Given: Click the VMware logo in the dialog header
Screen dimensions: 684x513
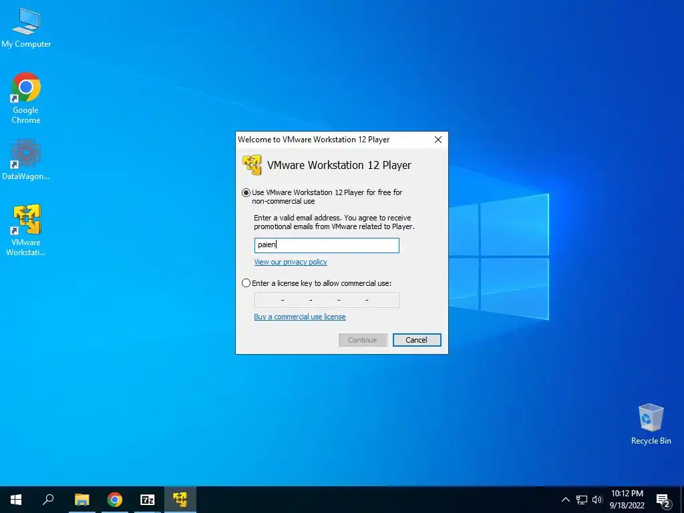Looking at the screenshot, I should click(x=252, y=165).
